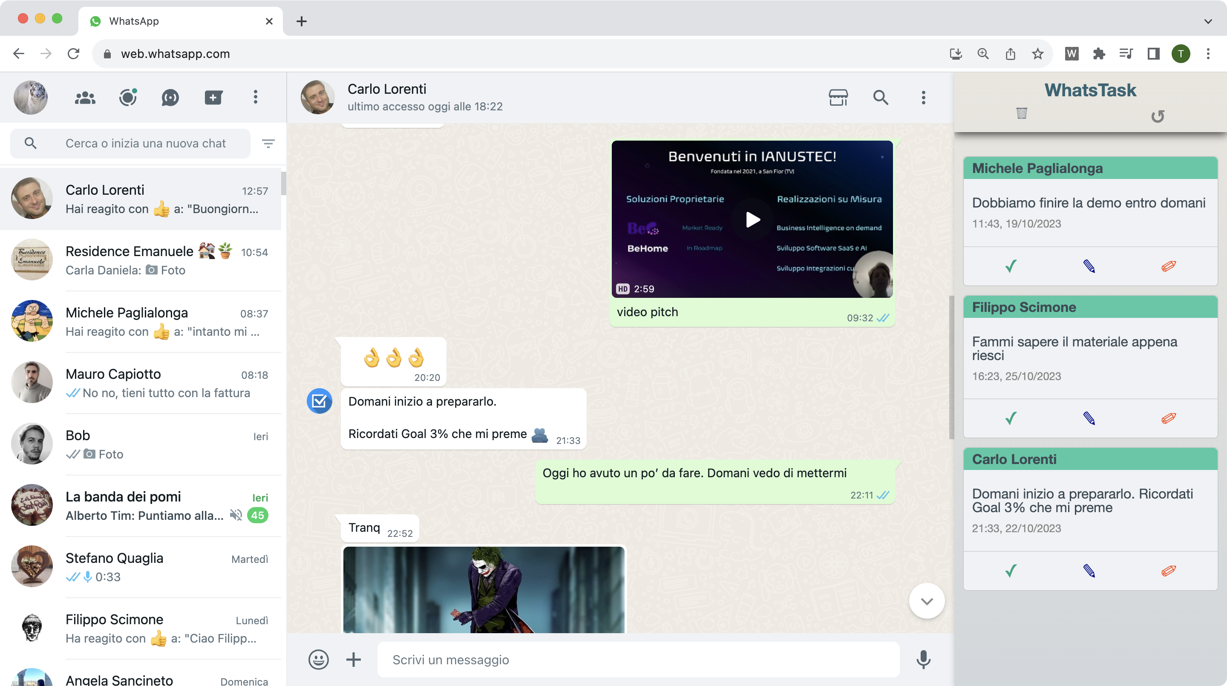Open La banda dei pomi group chat
The width and height of the screenshot is (1227, 686).
(141, 506)
